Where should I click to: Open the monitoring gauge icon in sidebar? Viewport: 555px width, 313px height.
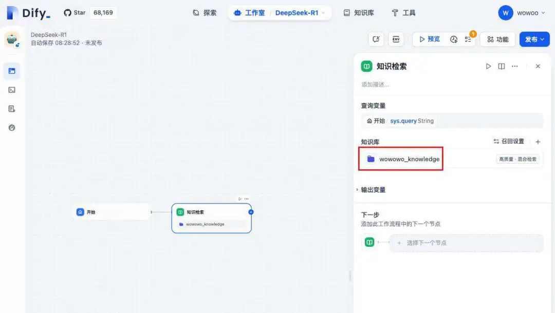(x=12, y=128)
